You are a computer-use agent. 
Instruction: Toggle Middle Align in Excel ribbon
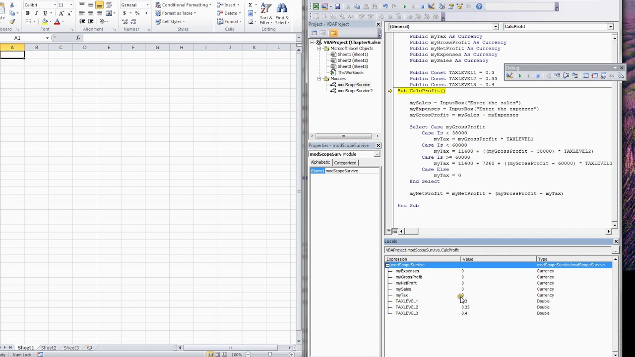91,4
